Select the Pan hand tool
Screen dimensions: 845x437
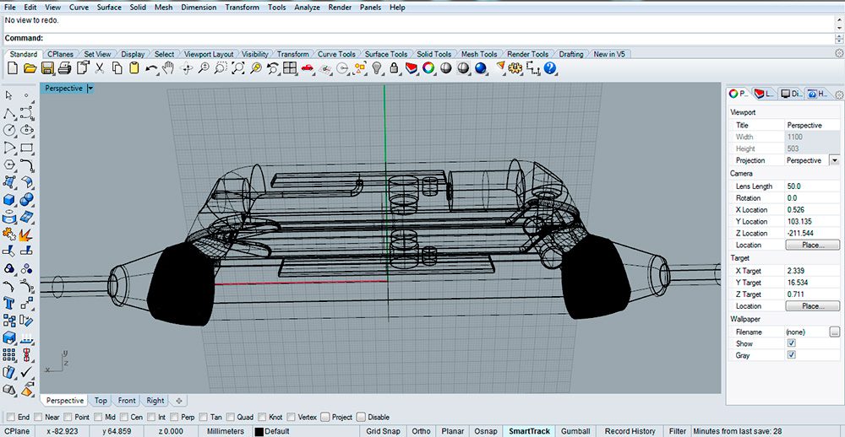169,68
